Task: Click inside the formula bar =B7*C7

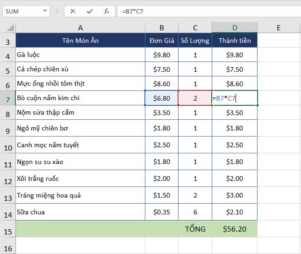Action: click(x=209, y=11)
